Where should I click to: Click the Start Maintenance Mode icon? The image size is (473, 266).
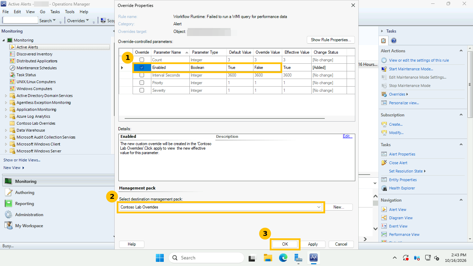coord(384,69)
